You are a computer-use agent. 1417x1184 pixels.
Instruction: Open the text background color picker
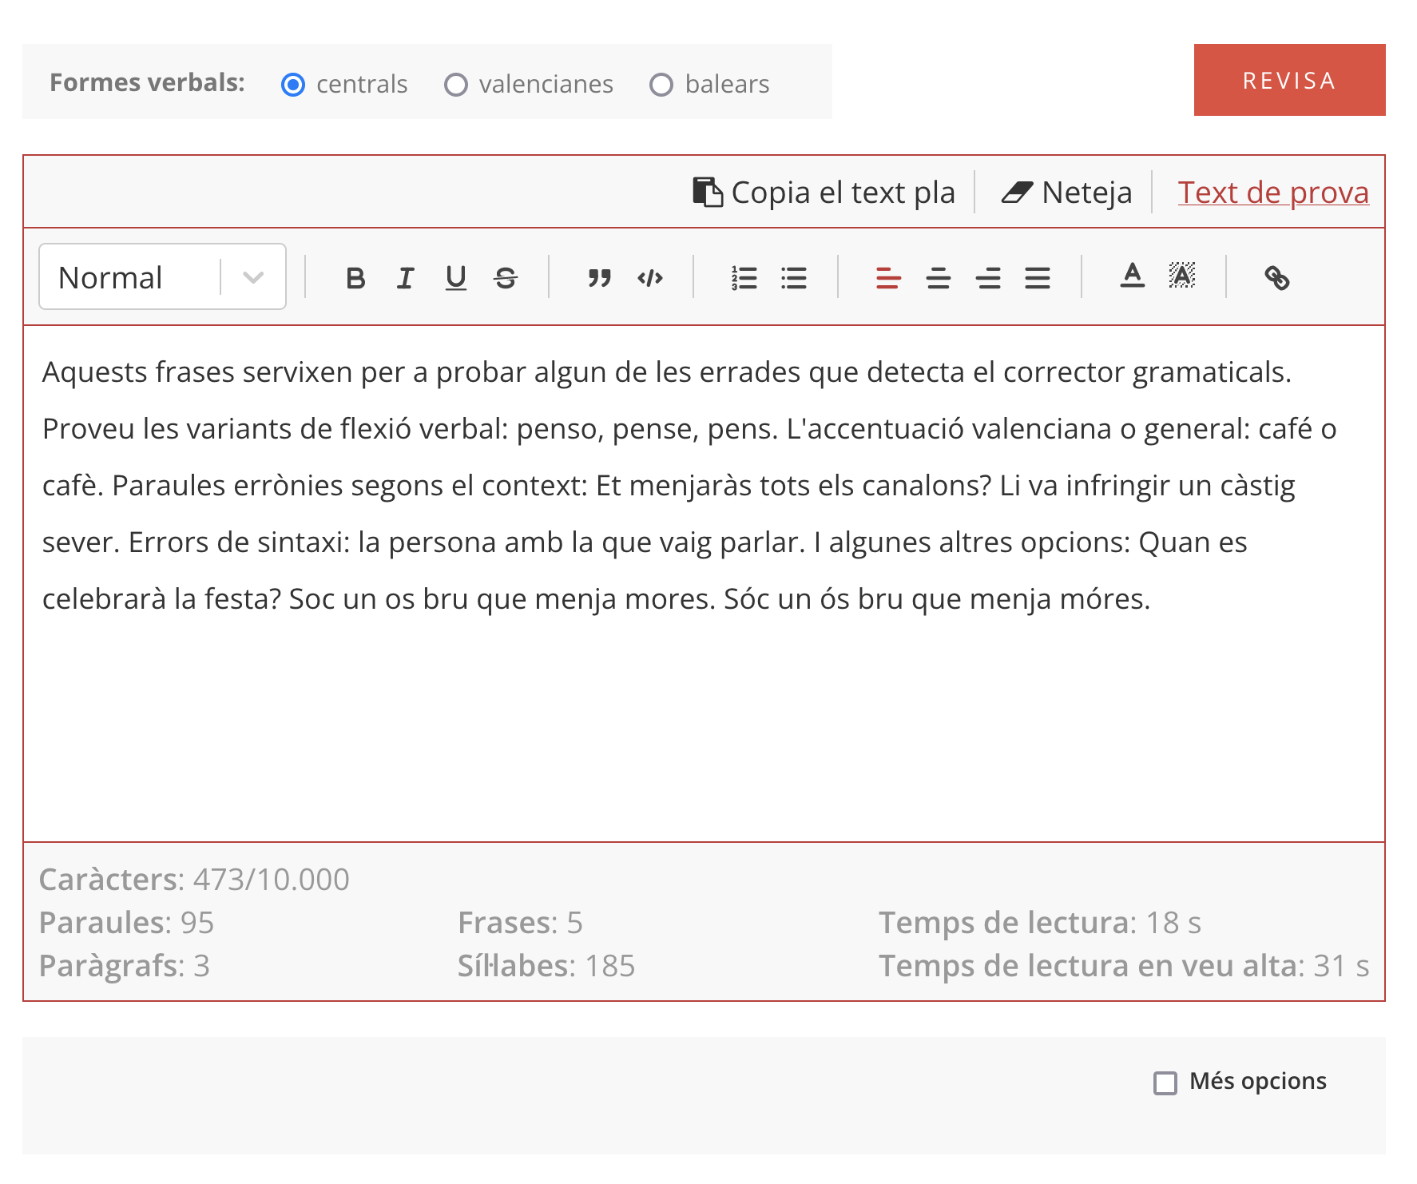point(1181,276)
